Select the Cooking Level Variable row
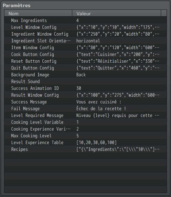Image resolution: width=171 pixels, height=197 pixels. [x=85, y=122]
